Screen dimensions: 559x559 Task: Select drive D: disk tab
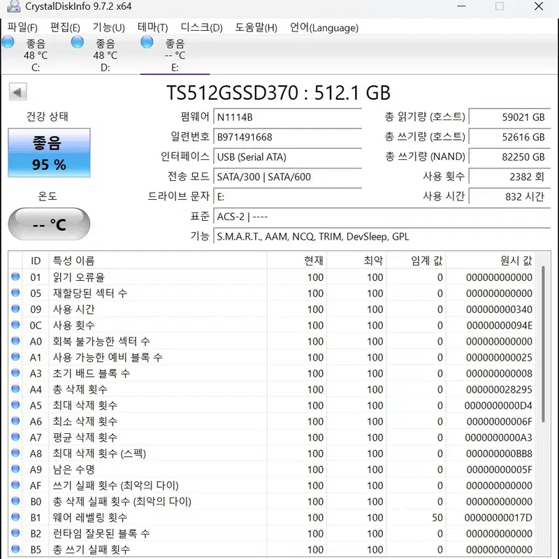[x=105, y=55]
